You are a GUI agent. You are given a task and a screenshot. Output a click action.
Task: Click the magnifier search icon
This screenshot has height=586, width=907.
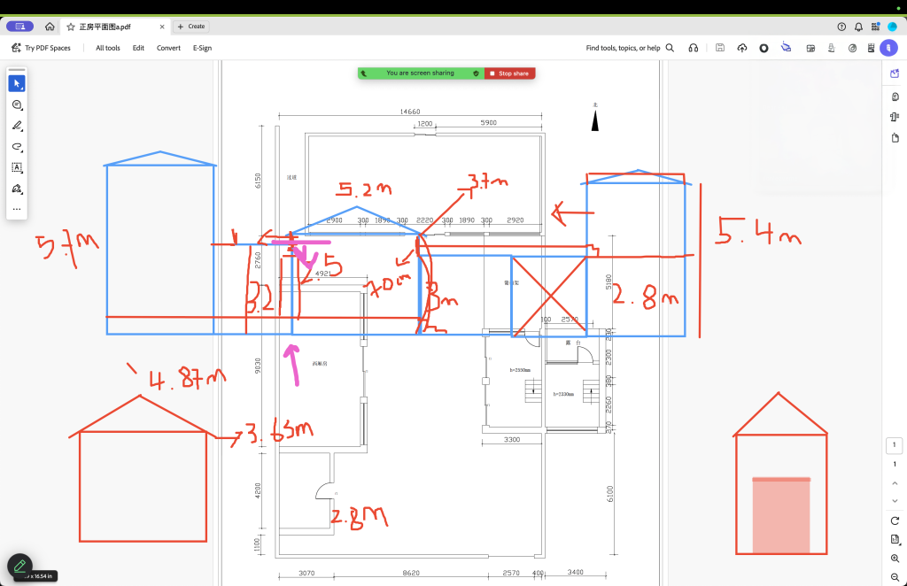point(670,48)
